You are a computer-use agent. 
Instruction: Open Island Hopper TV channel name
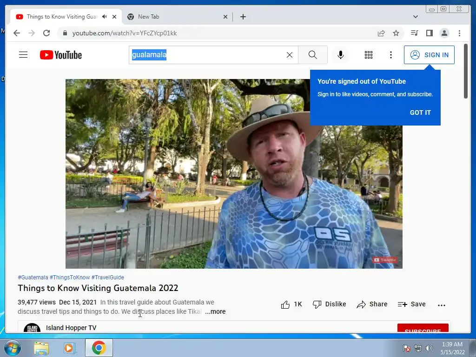coord(71,328)
